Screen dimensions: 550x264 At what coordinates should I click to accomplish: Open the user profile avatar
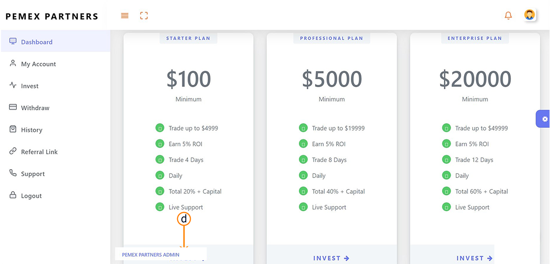[x=529, y=15]
